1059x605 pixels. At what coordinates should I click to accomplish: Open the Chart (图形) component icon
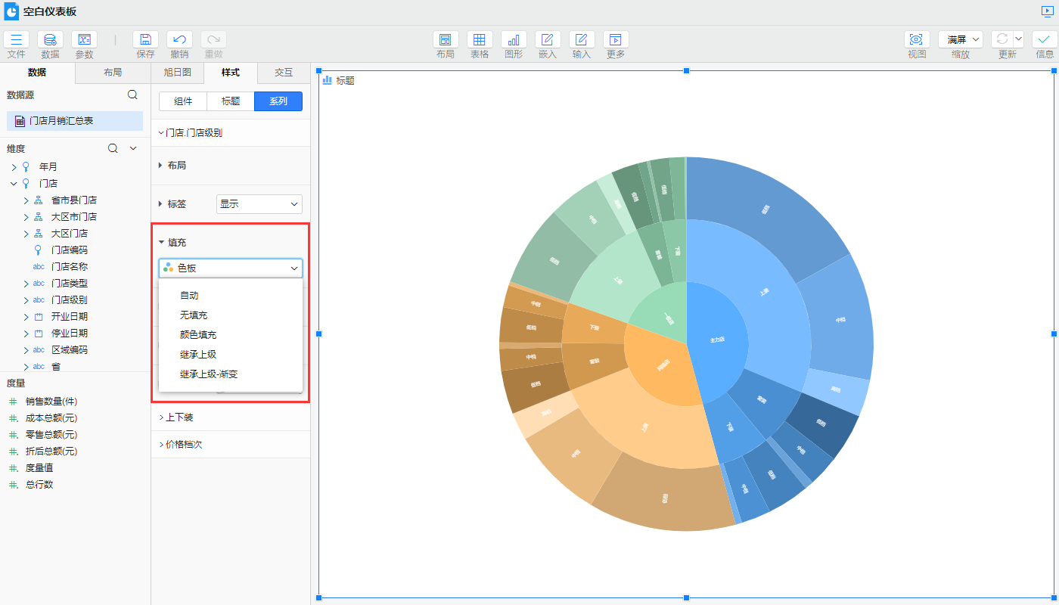pos(514,40)
